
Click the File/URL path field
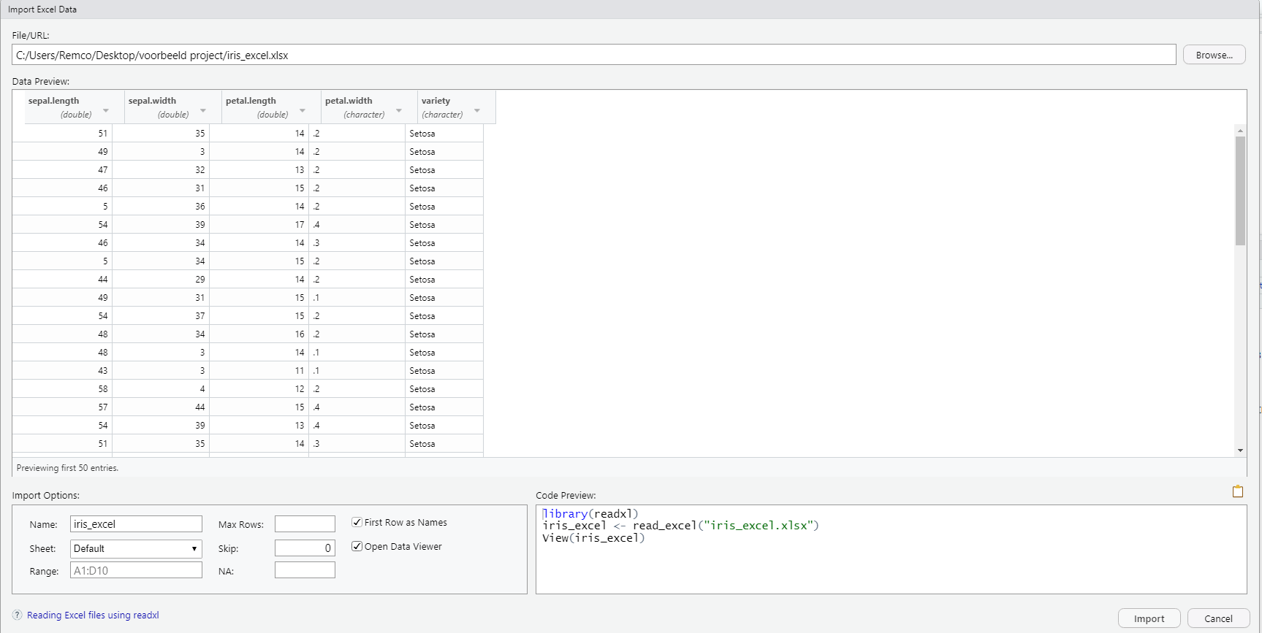pos(593,55)
